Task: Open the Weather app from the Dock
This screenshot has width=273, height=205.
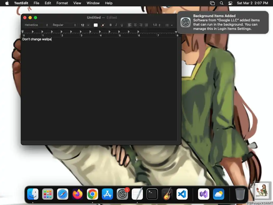Action: (x=219, y=194)
